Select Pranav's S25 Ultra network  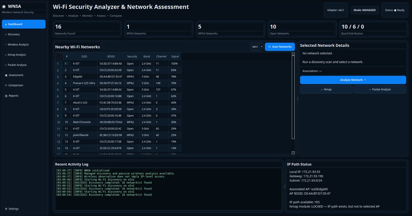point(122,83)
